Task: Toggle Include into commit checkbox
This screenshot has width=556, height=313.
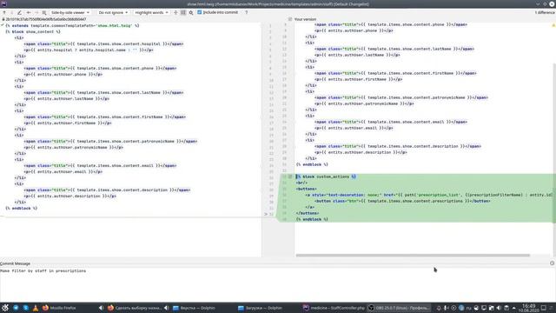Action: click(199, 12)
